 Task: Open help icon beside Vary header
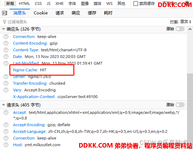coord(6,90)
